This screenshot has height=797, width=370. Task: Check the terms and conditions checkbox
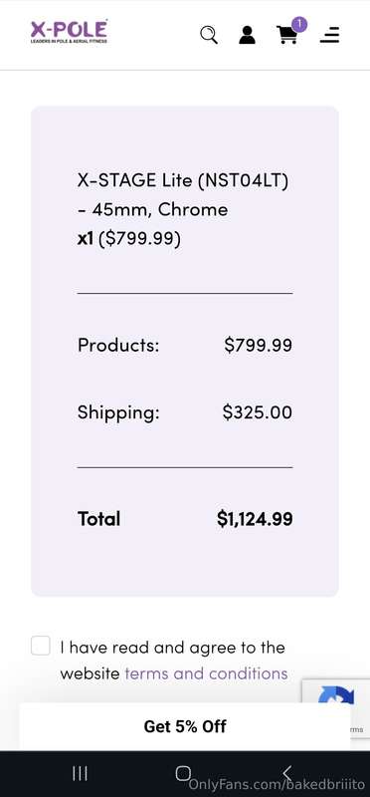coord(41,646)
